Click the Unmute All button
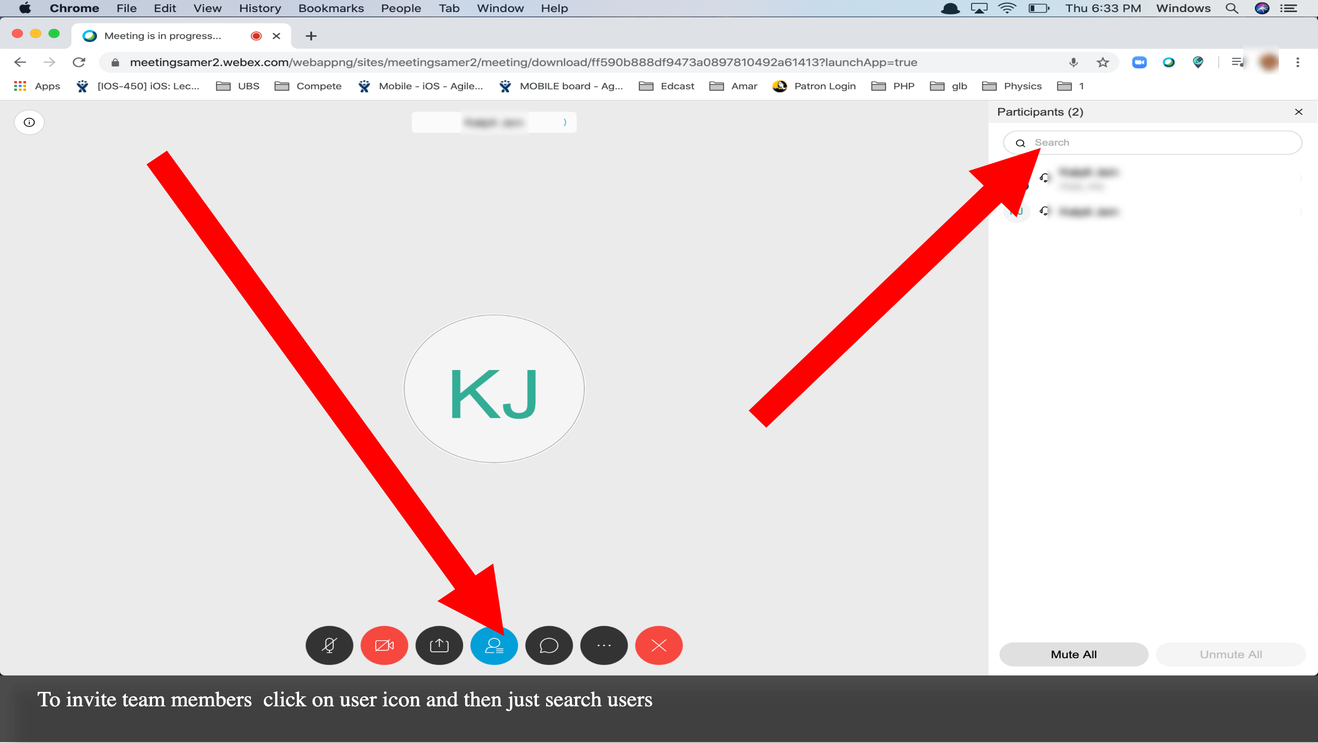This screenshot has width=1318, height=743. point(1231,654)
